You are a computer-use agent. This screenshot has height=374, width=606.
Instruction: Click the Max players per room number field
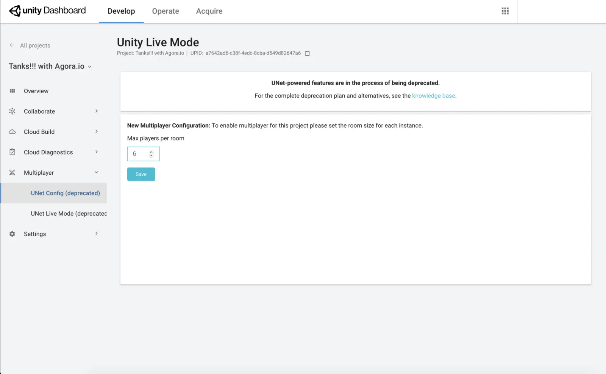144,154
